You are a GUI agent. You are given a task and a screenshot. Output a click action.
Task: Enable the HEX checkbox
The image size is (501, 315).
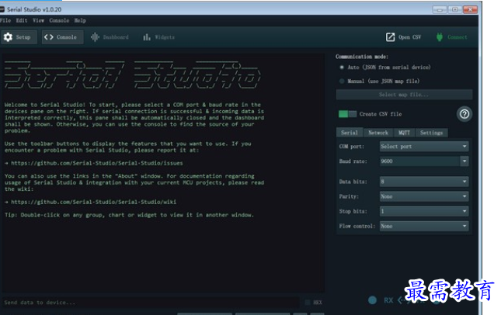[x=308, y=303]
